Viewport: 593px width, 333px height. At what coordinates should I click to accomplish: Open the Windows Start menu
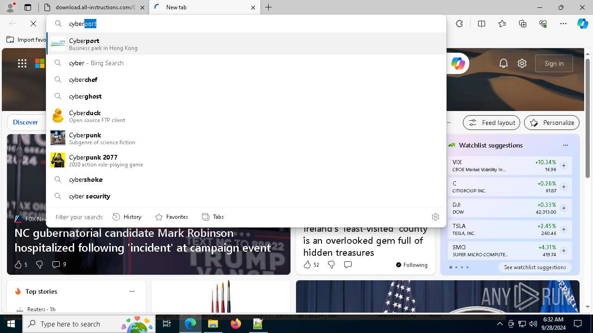click(x=11, y=324)
